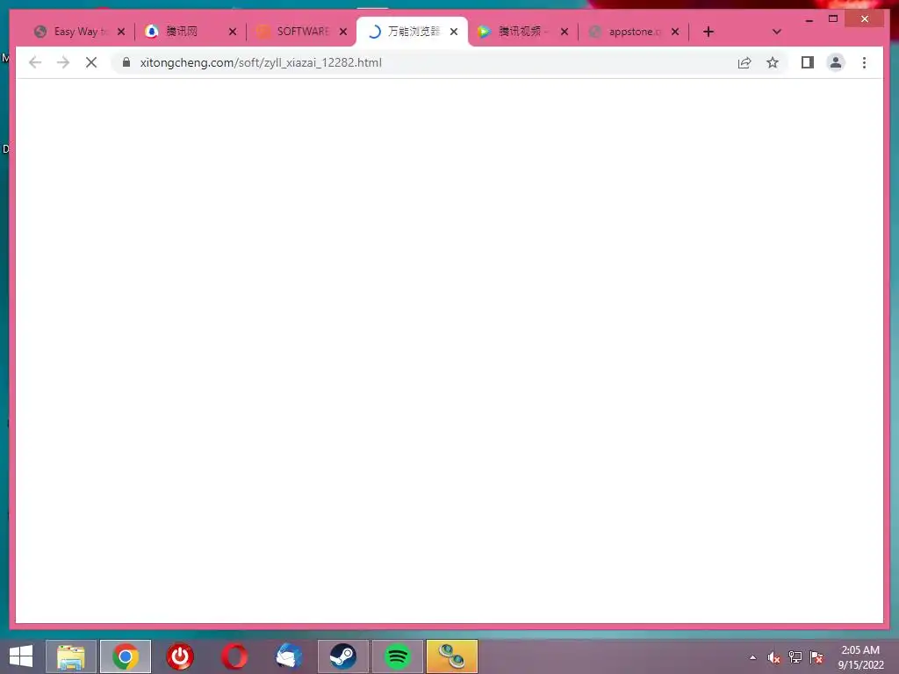The image size is (899, 674).
Task: Close the appstone tab
Action: coord(675,32)
